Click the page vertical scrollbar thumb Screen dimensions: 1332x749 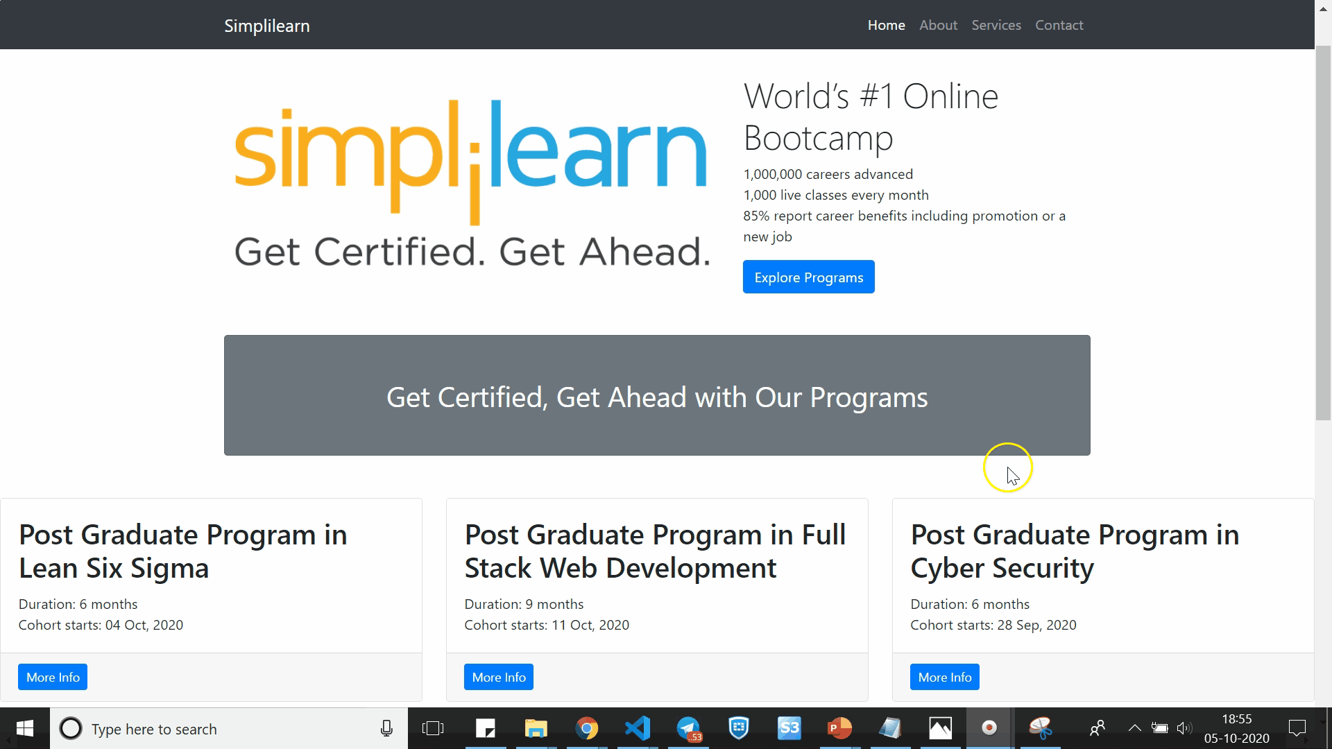click(1323, 232)
